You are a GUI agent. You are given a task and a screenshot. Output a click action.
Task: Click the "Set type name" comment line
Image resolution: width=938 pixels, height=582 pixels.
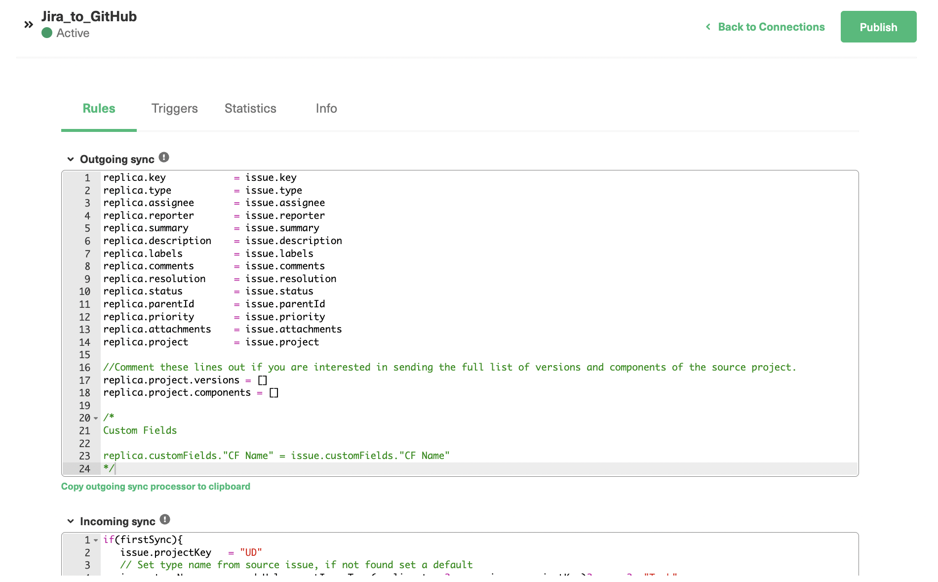[296, 565]
